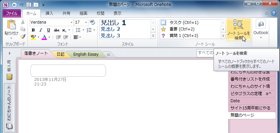This screenshot has width=280, height=133.
Task: Toggle Bold formatting
Action: click(x=33, y=30)
